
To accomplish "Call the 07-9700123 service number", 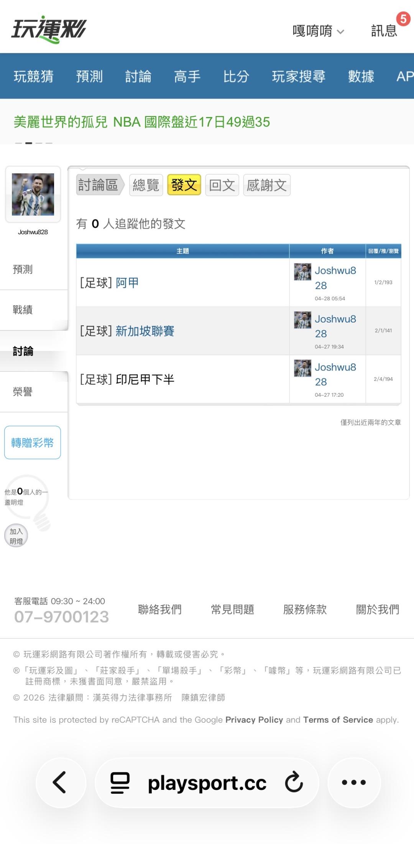I will tap(61, 617).
